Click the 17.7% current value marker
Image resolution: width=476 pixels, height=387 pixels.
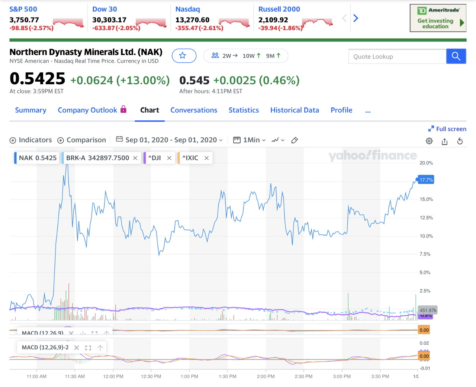click(426, 180)
